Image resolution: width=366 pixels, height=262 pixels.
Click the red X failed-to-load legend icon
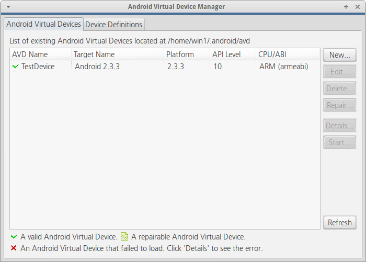pos(14,248)
